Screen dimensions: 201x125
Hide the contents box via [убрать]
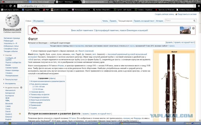52,78
